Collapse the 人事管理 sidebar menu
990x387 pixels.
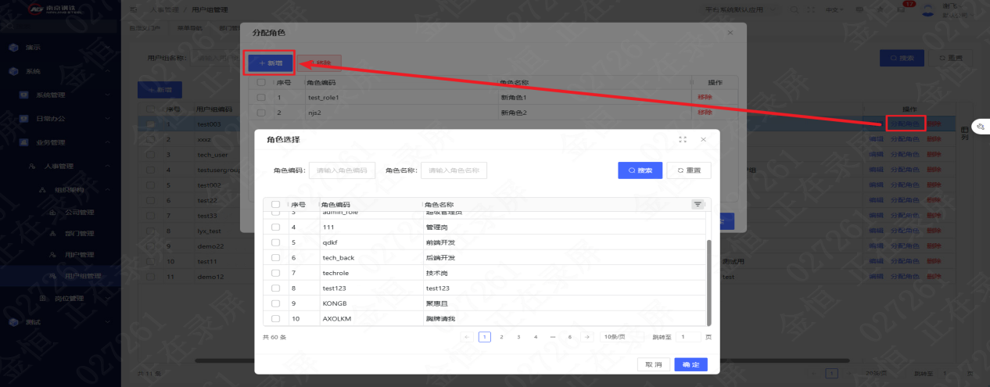(60, 166)
